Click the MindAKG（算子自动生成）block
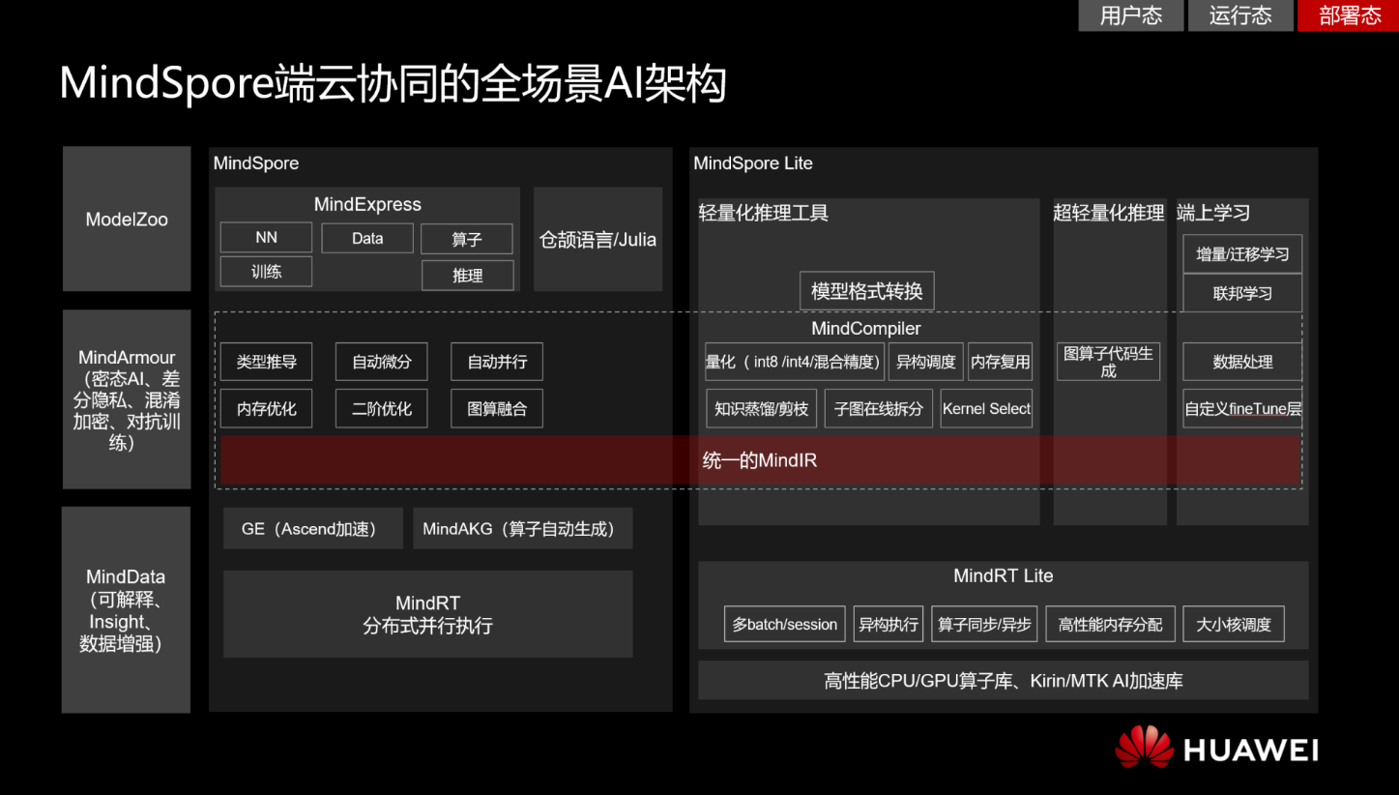Image resolution: width=1399 pixels, height=795 pixels. coord(523,529)
